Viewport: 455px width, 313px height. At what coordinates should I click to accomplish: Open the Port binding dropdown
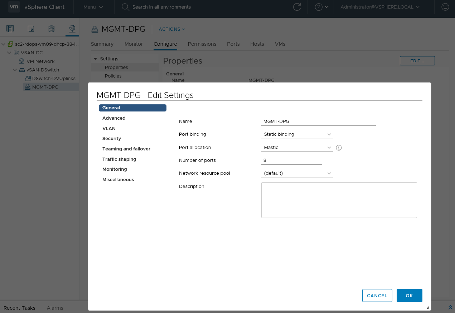tap(297, 134)
